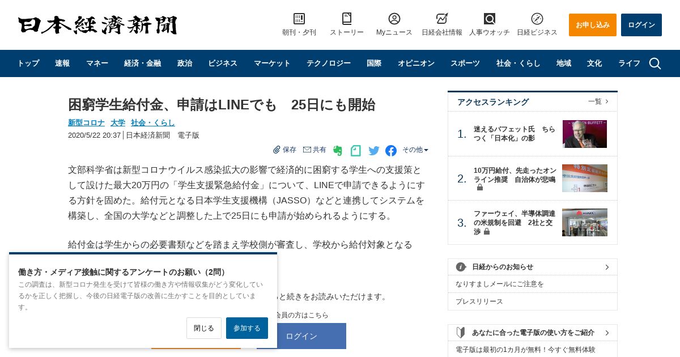Open the 社会・くらし navigation tab
This screenshot has height=357, width=680.
518,63
